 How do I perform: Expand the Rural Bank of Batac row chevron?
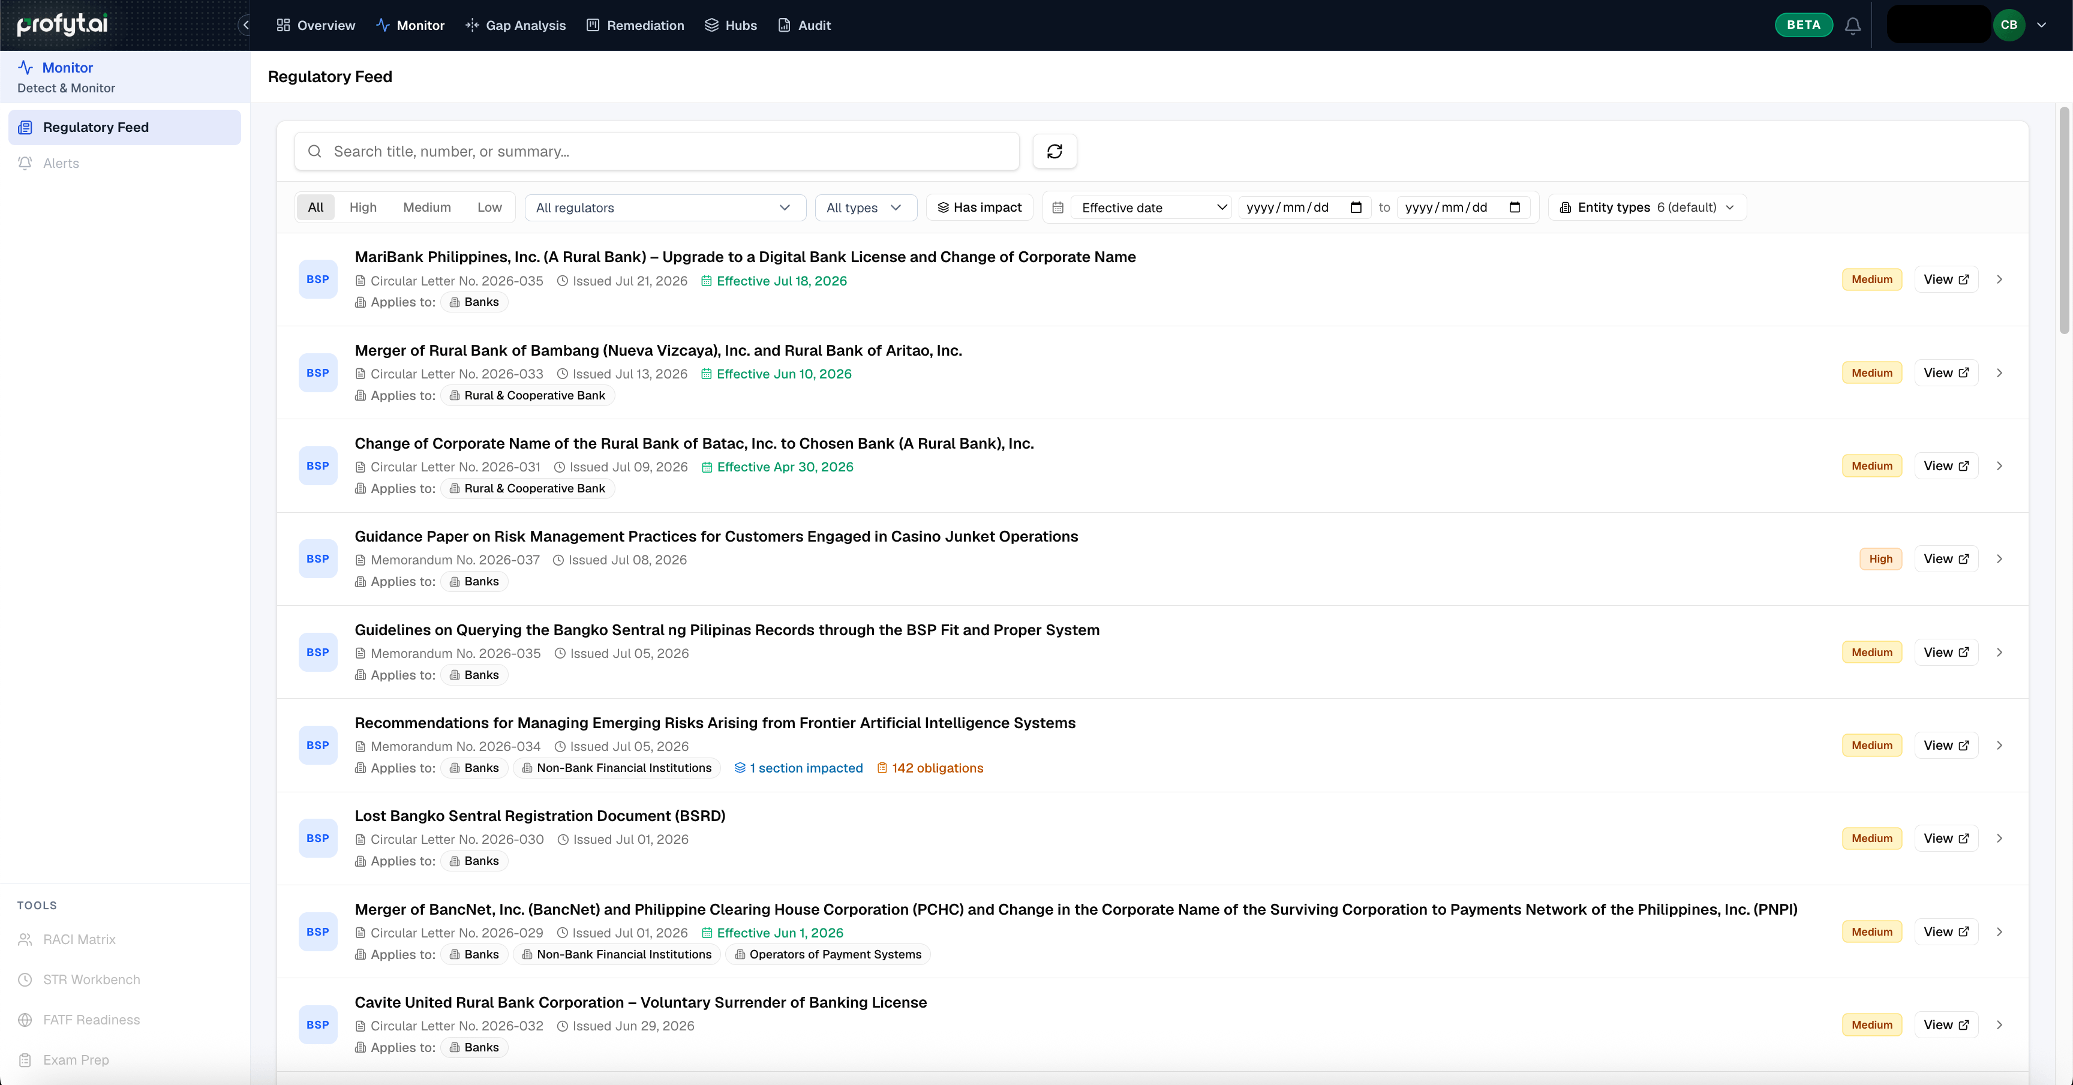[2000, 466]
